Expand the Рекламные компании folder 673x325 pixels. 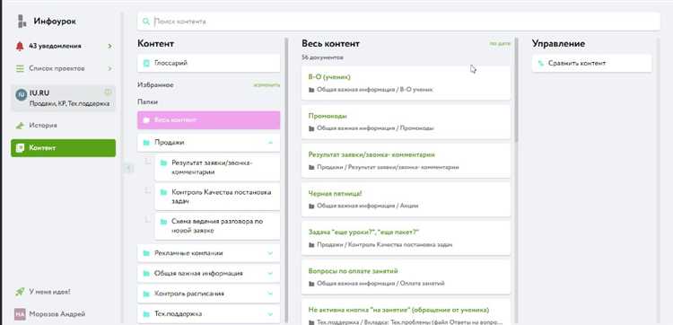tap(270, 253)
